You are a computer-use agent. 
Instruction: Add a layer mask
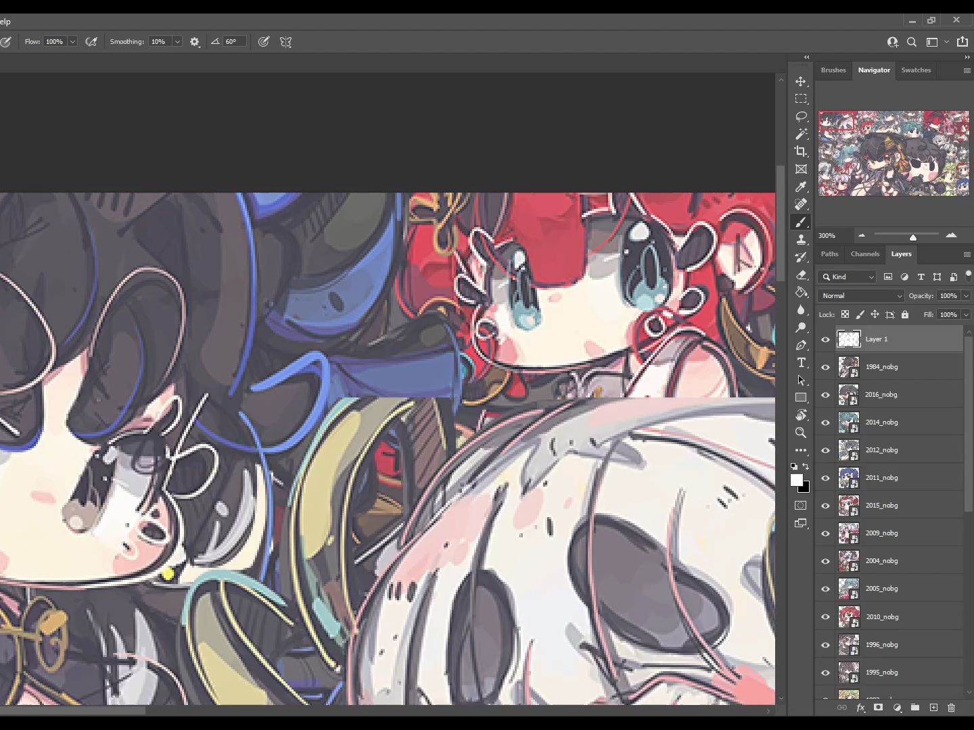tap(878, 708)
